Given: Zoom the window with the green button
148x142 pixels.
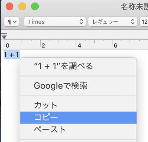Looking at the screenshot, I should point(35,6).
